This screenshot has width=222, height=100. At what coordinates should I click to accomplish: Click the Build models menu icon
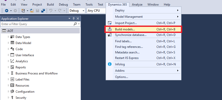click(x=110, y=29)
